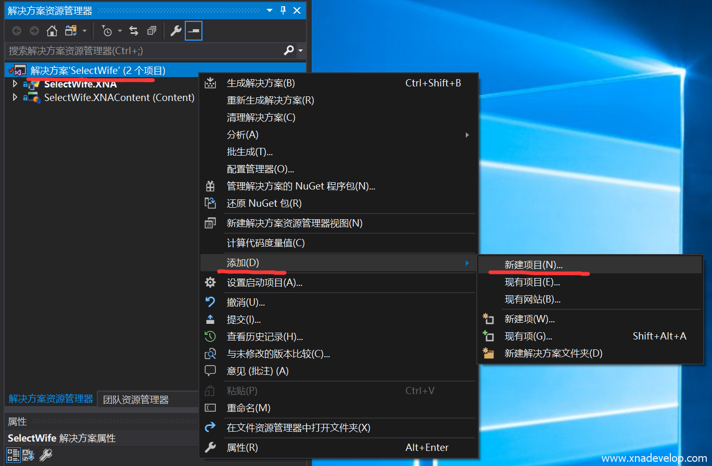Expand the SelectWife.XNAContent (Content) project node
Viewport: 712px width, 466px height.
point(15,97)
